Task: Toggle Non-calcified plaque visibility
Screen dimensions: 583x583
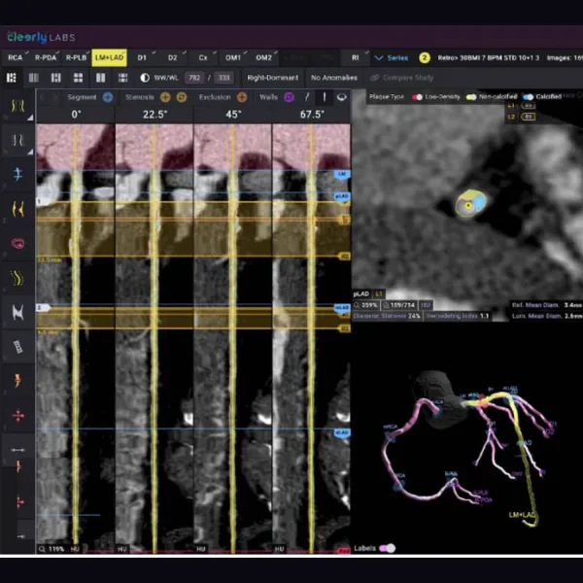Action: pos(471,97)
